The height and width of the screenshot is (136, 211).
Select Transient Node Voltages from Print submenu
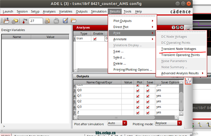pos(178,49)
